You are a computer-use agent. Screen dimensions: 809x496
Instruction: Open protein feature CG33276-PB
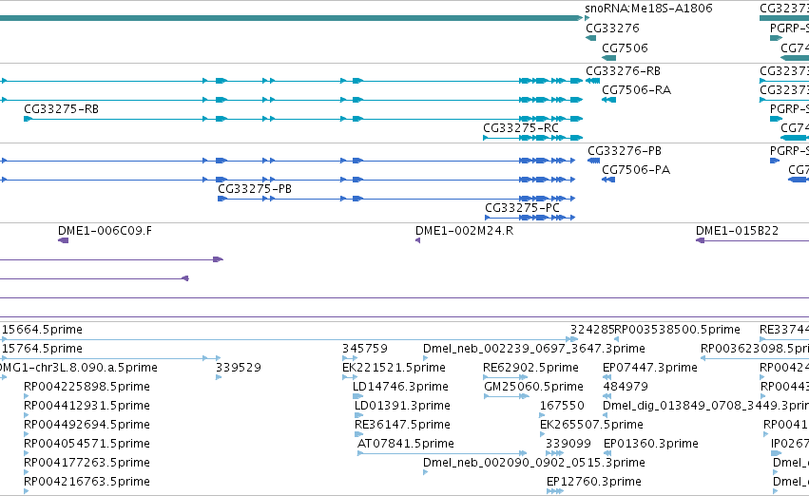coord(625,150)
